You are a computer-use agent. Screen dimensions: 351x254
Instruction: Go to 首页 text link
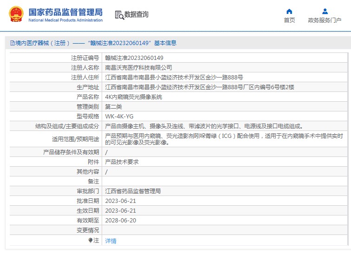pos(289,20)
